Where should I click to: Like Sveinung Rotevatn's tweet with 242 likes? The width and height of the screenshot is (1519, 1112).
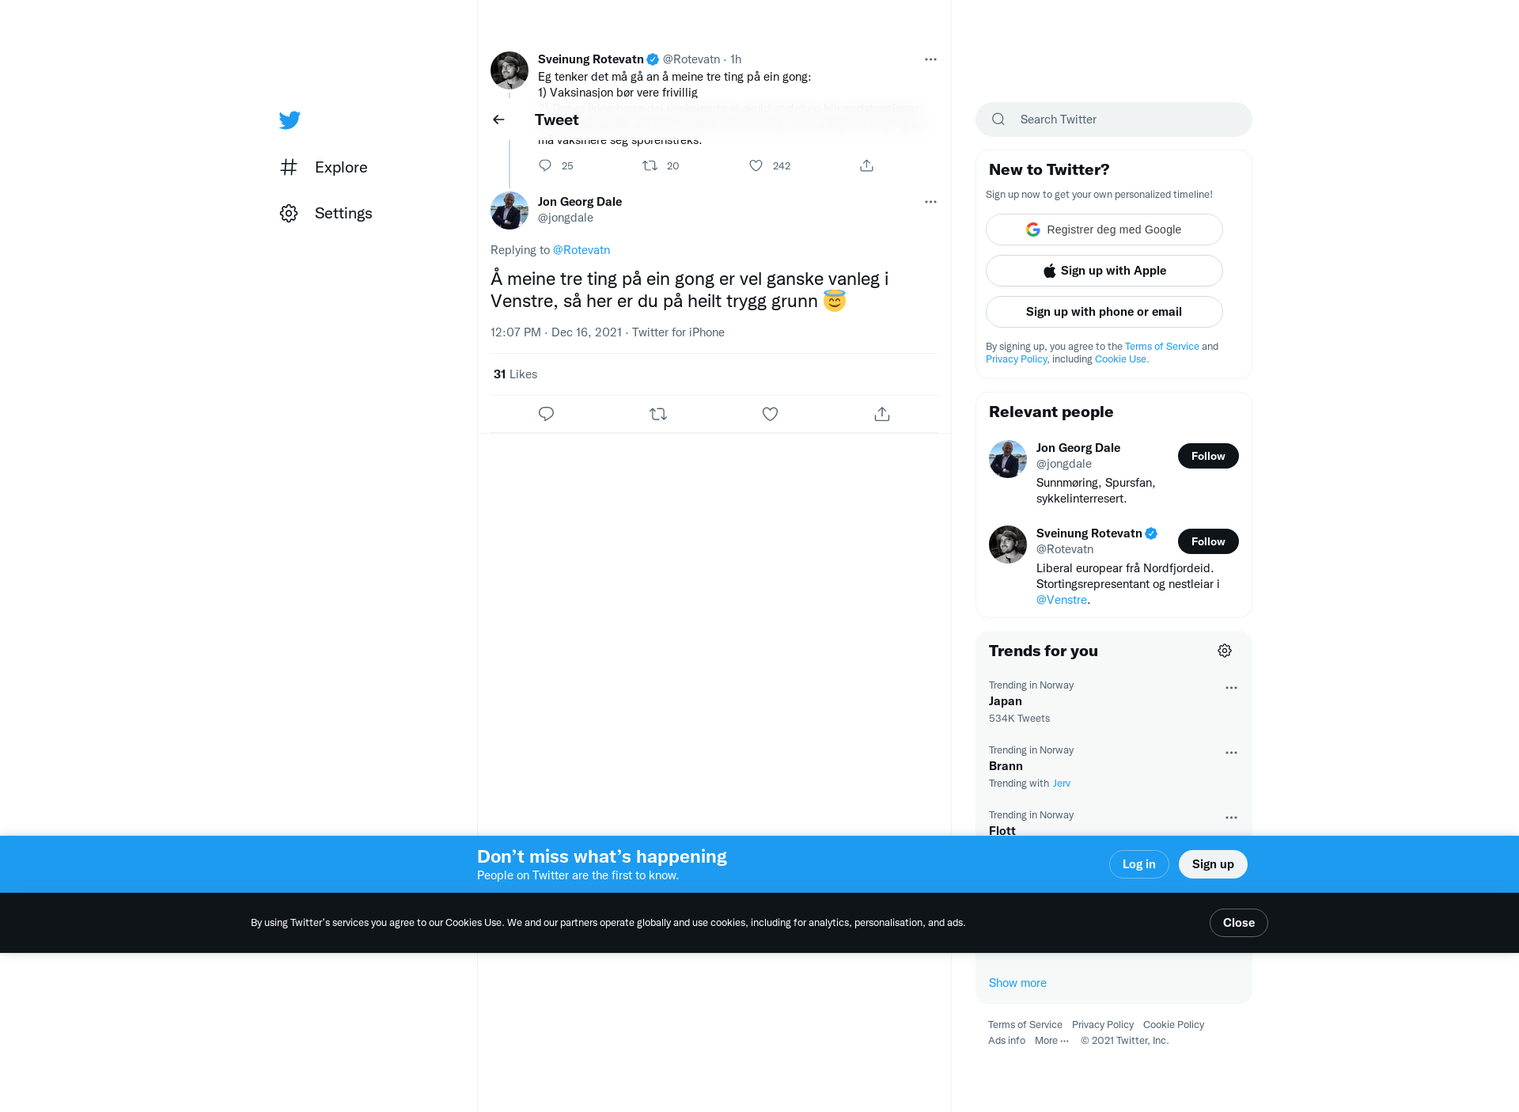coord(756,165)
